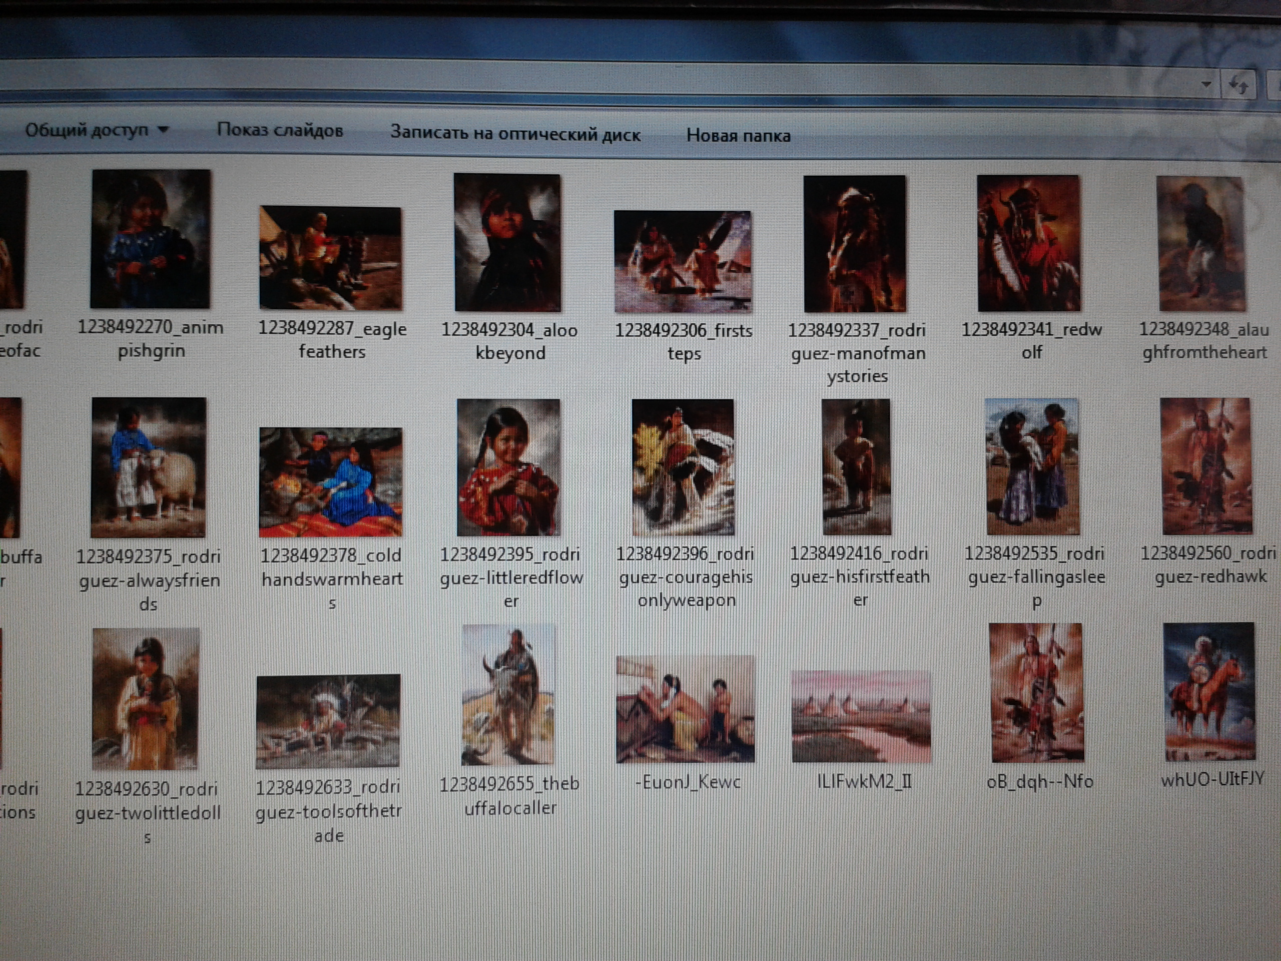
Task: Select the 1238492287_eaglefeathers image
Action: (x=330, y=258)
